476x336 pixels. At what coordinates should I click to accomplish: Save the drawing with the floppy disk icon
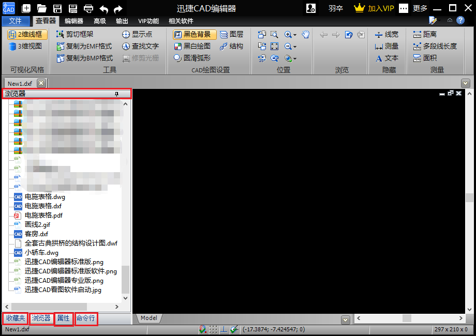[x=57, y=8]
